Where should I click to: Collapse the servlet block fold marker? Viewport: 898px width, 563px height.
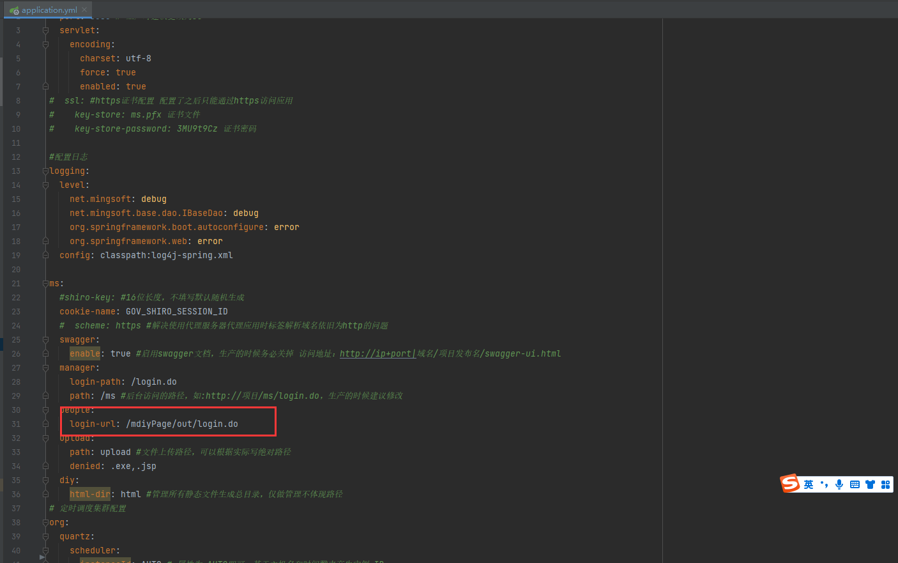pos(45,30)
